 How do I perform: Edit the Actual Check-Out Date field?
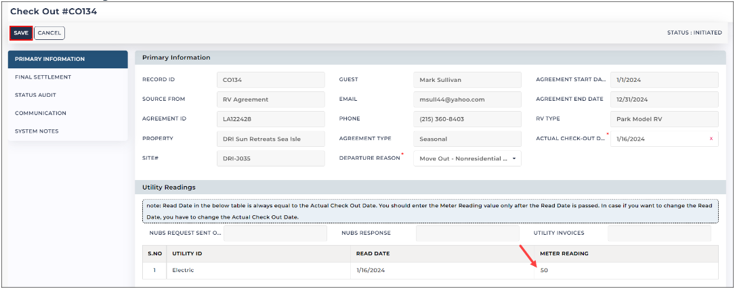[658, 139]
